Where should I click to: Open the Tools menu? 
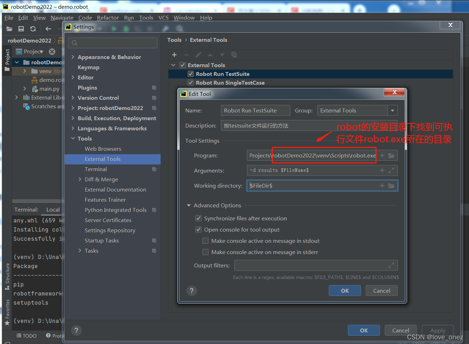pos(146,18)
